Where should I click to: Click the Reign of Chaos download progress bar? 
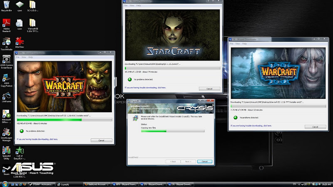(65, 120)
